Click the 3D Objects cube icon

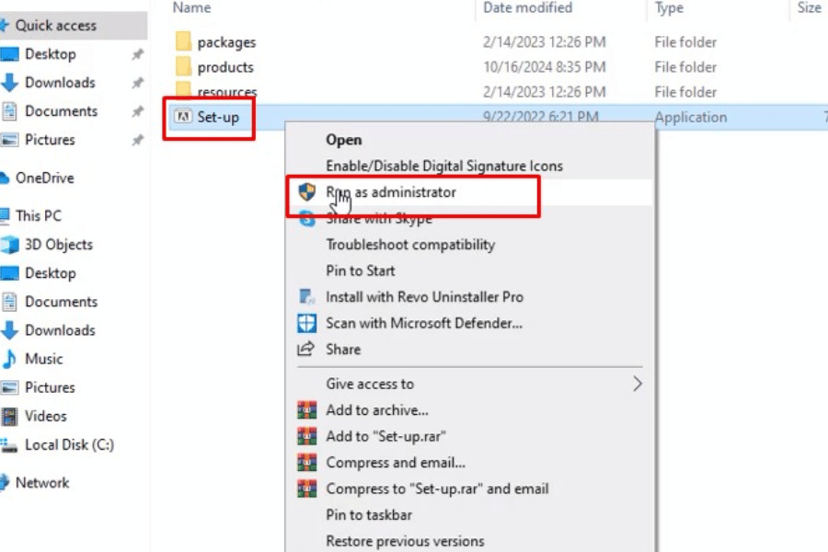point(10,245)
